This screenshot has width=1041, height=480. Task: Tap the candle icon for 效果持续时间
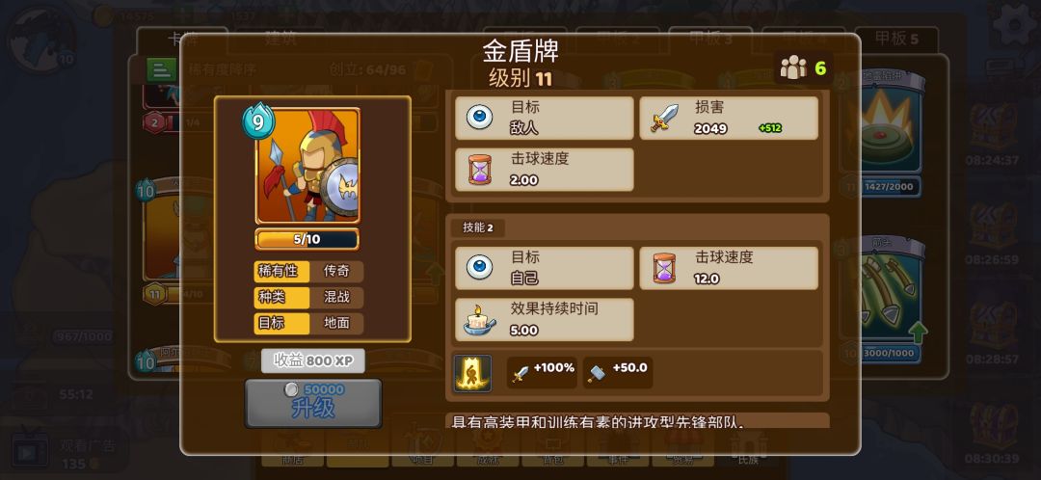click(x=479, y=320)
